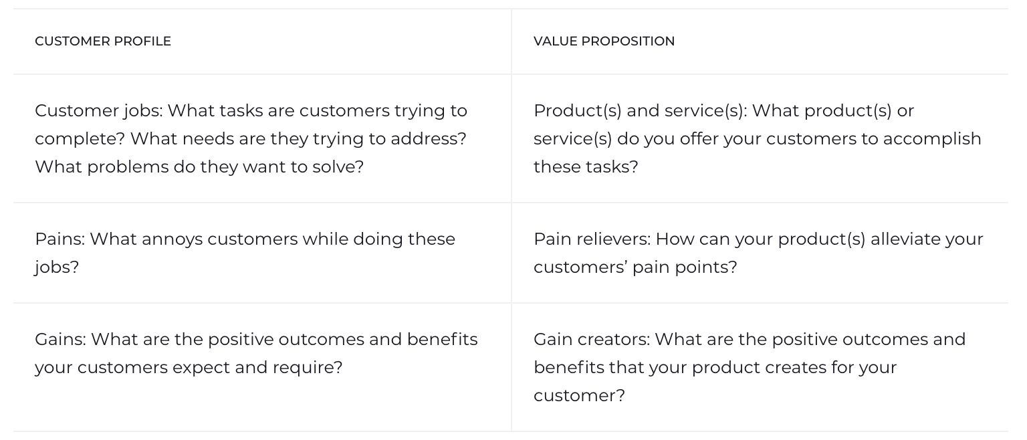The height and width of the screenshot is (440, 1027).
Task: Click the 'Pains:' label in the left column
Action: (x=60, y=239)
